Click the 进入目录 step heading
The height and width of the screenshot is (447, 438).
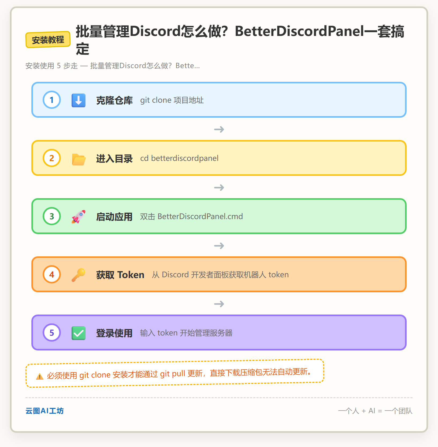[114, 158]
